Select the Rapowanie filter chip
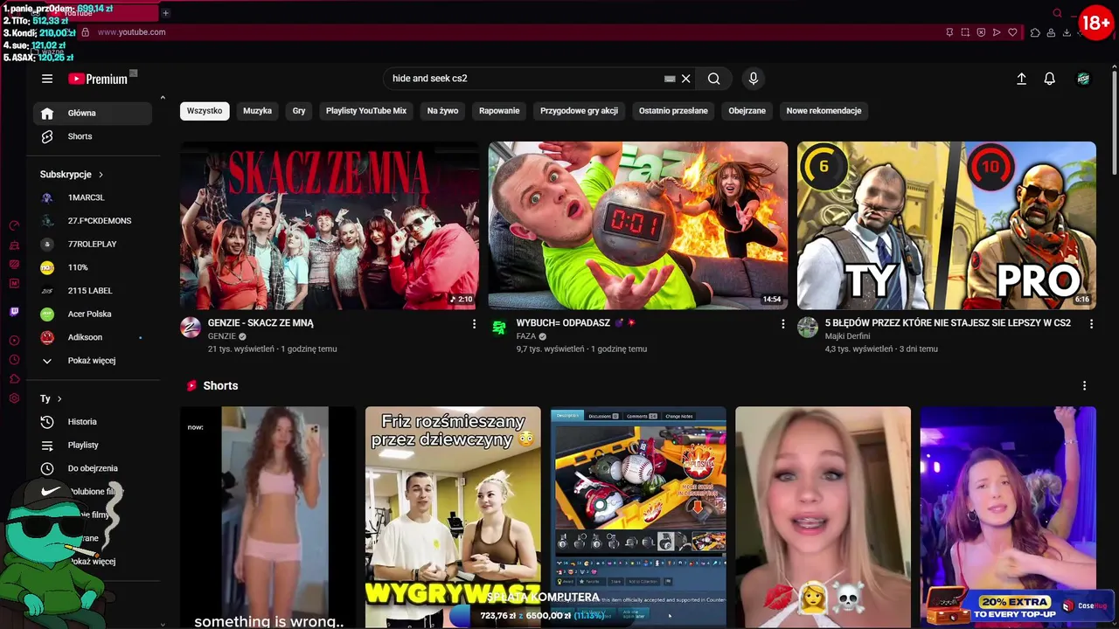The width and height of the screenshot is (1119, 629). coord(499,111)
